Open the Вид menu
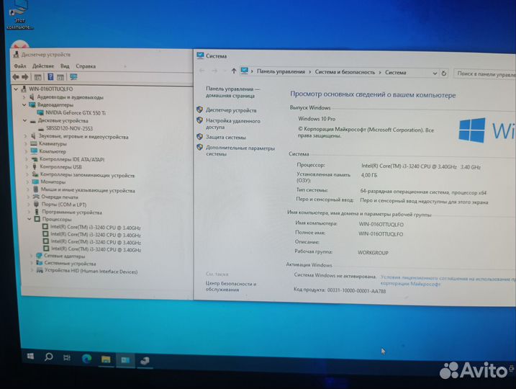 [64, 66]
